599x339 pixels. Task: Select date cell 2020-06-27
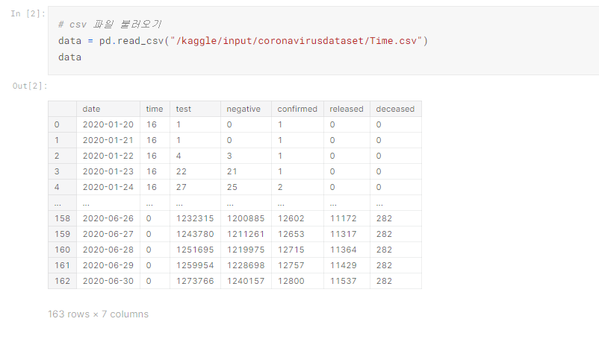click(x=108, y=234)
